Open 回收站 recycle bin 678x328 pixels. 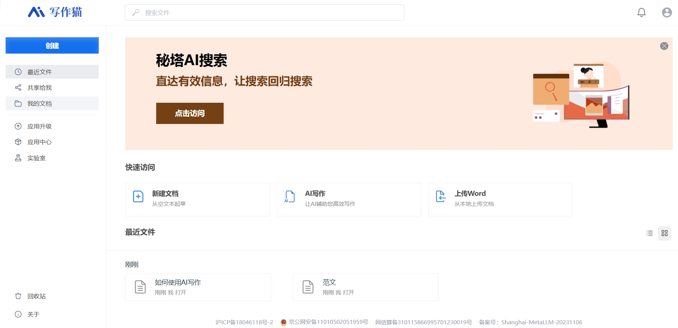(x=52, y=296)
